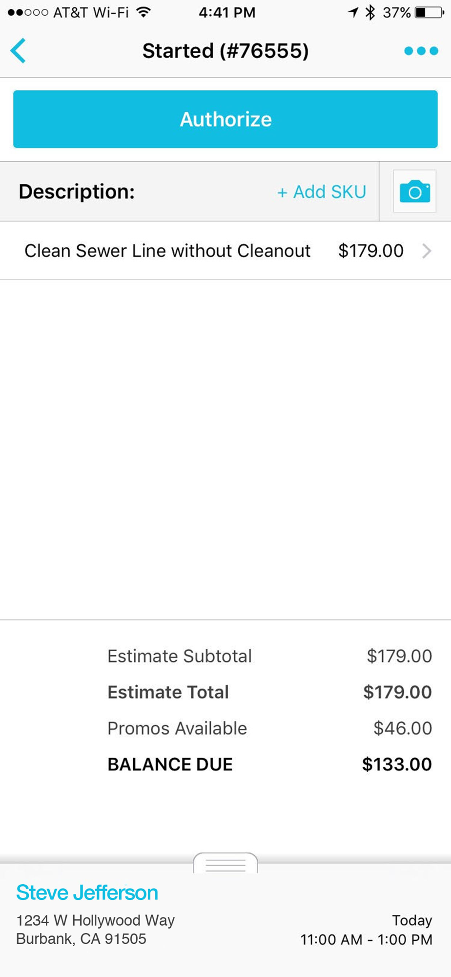Tap the camera icon to add photo
The height and width of the screenshot is (977, 451).
[x=414, y=191]
